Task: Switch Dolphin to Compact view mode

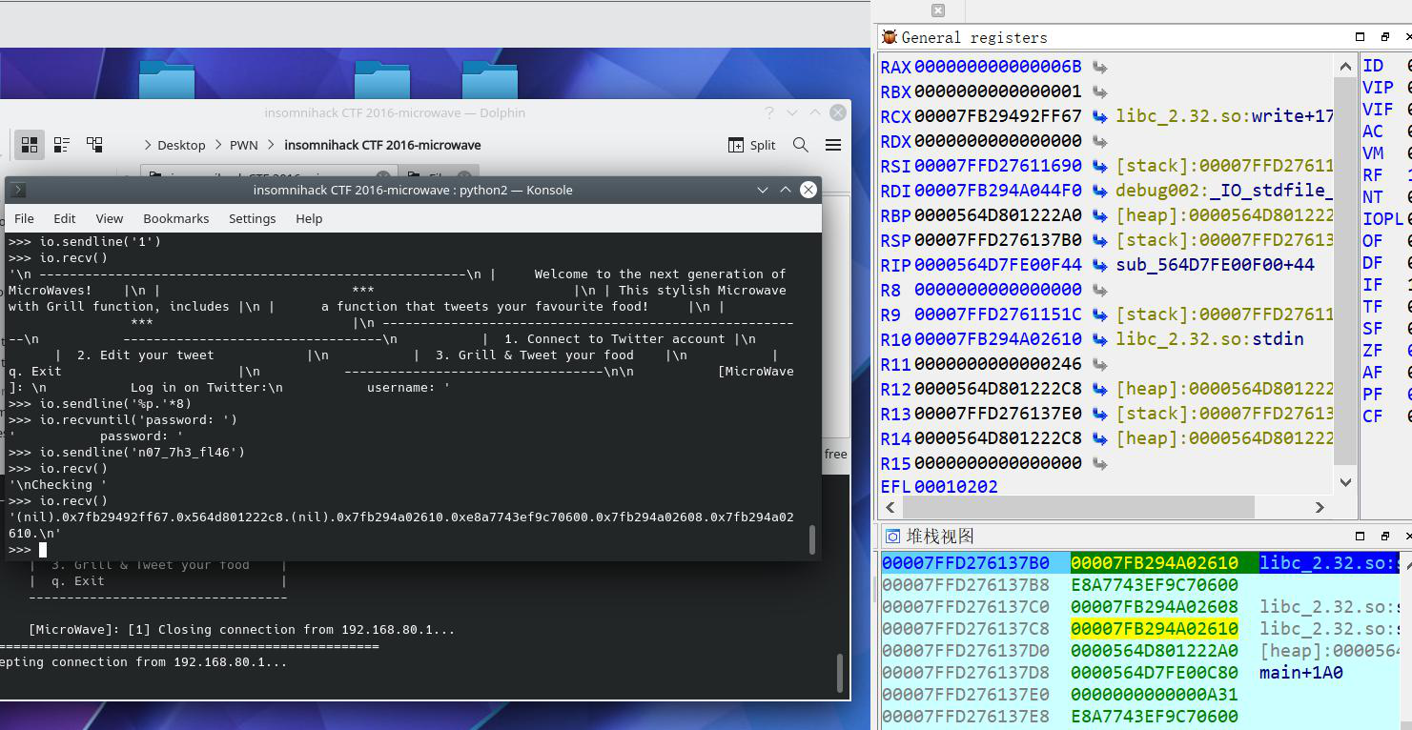Action: 62,145
